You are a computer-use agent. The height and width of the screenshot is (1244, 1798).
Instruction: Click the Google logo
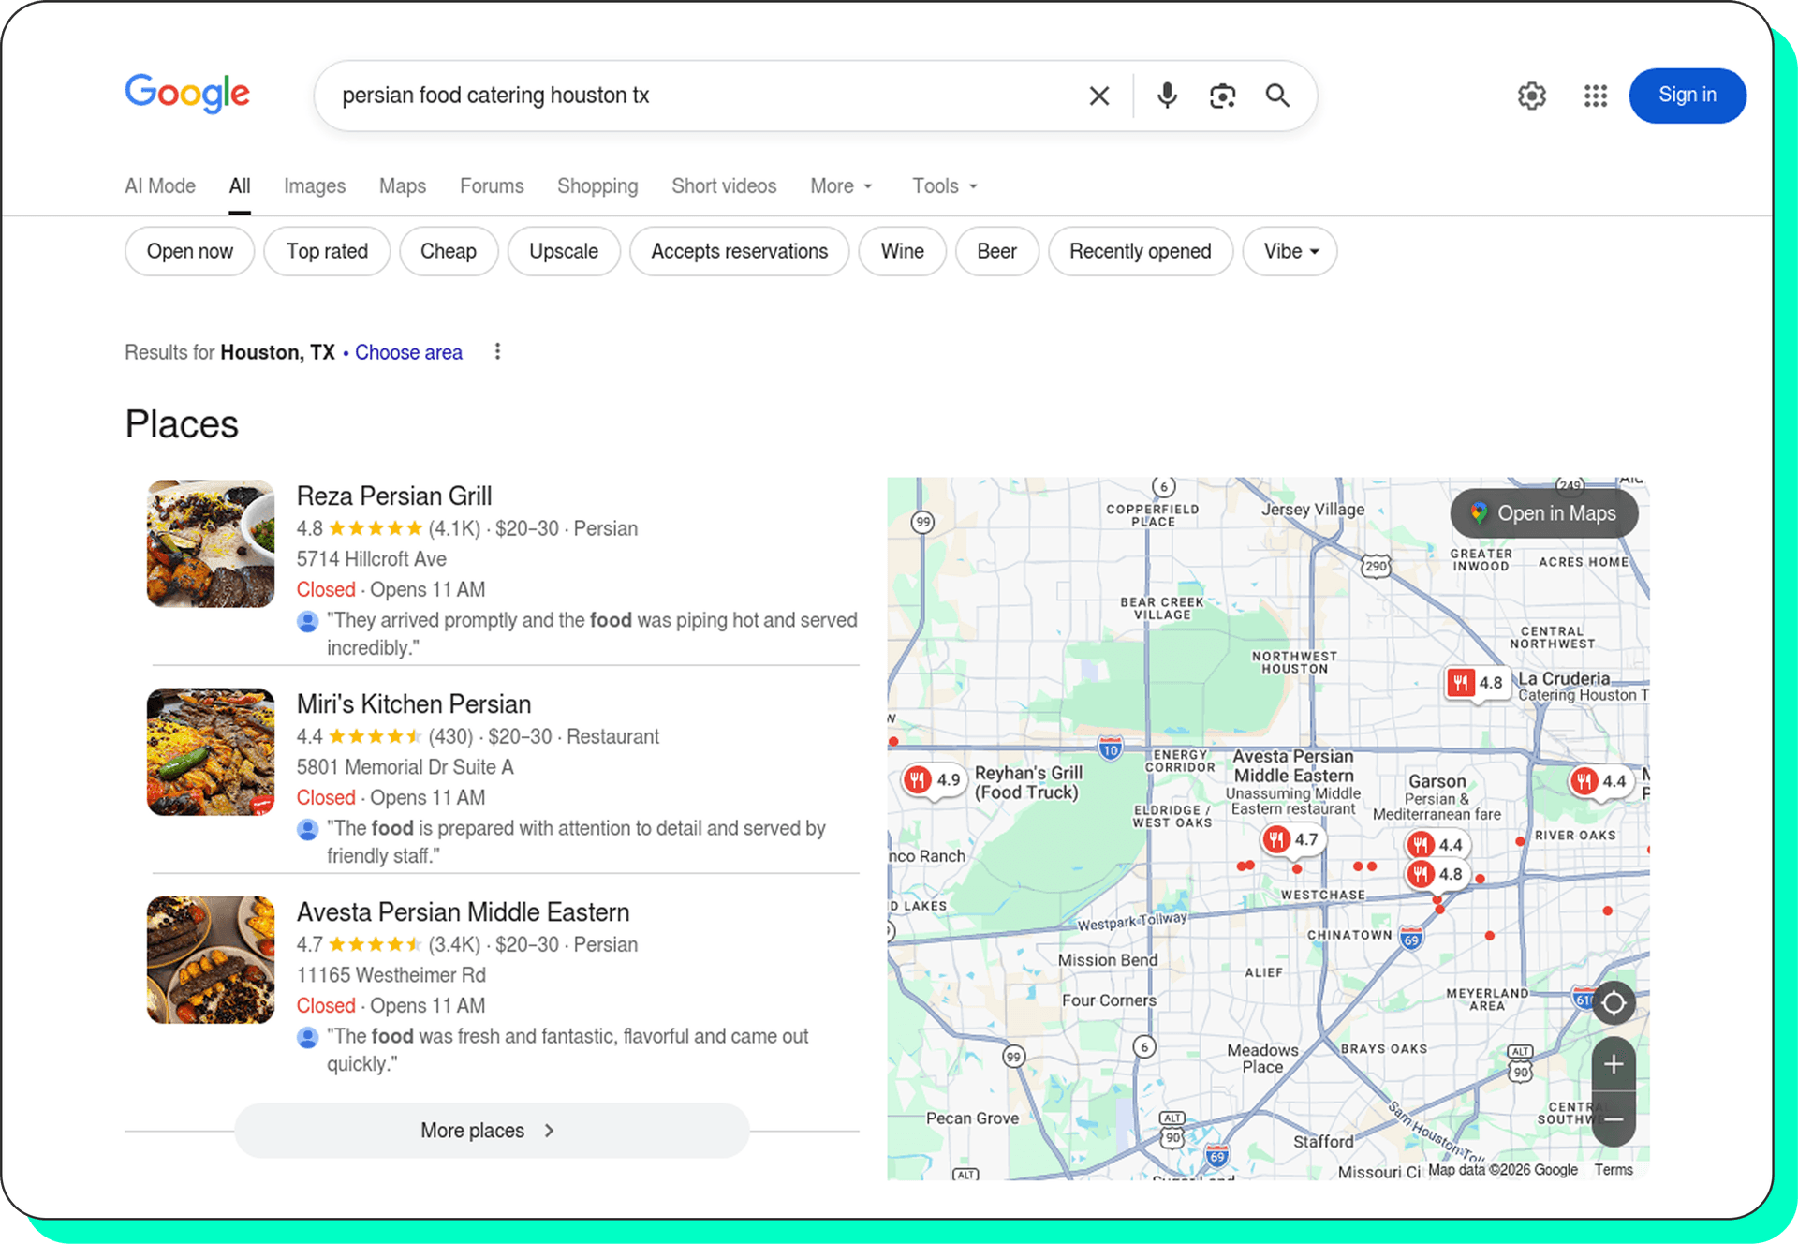click(187, 94)
